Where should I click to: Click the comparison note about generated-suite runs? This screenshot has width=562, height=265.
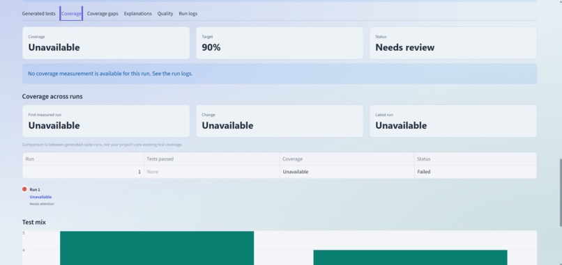[102, 145]
